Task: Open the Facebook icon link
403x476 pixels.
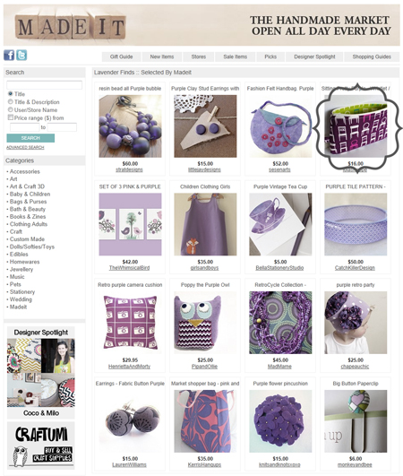Action: [x=9, y=56]
